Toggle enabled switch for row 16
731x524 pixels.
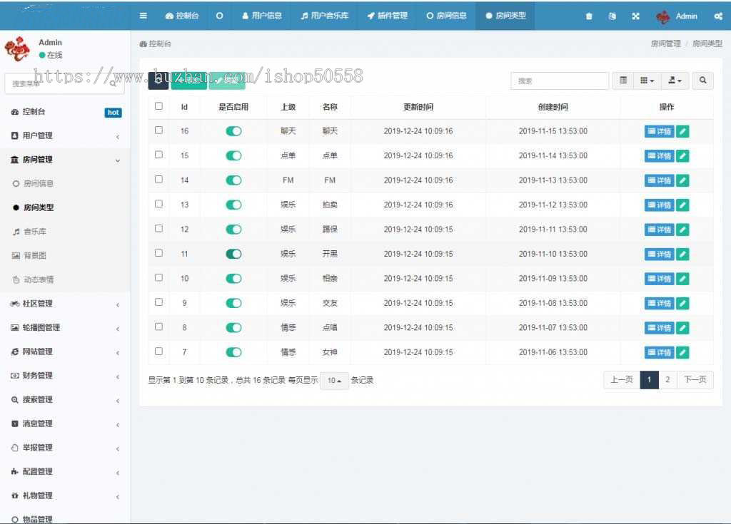[233, 131]
